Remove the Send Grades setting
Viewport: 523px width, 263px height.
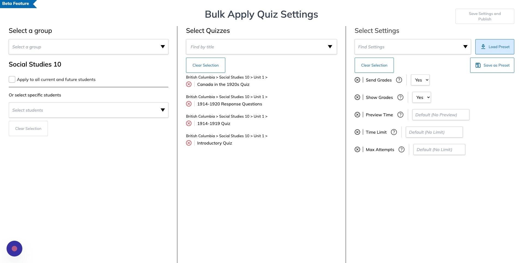pyautogui.click(x=357, y=80)
